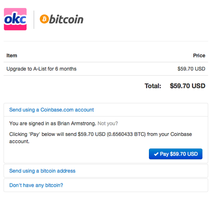Select 'Upgrade to A-List for 6 months' row
The image size is (214, 204).
pyautogui.click(x=106, y=69)
